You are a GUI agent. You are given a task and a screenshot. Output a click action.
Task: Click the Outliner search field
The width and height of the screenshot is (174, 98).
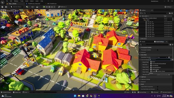[x=156, y=13]
